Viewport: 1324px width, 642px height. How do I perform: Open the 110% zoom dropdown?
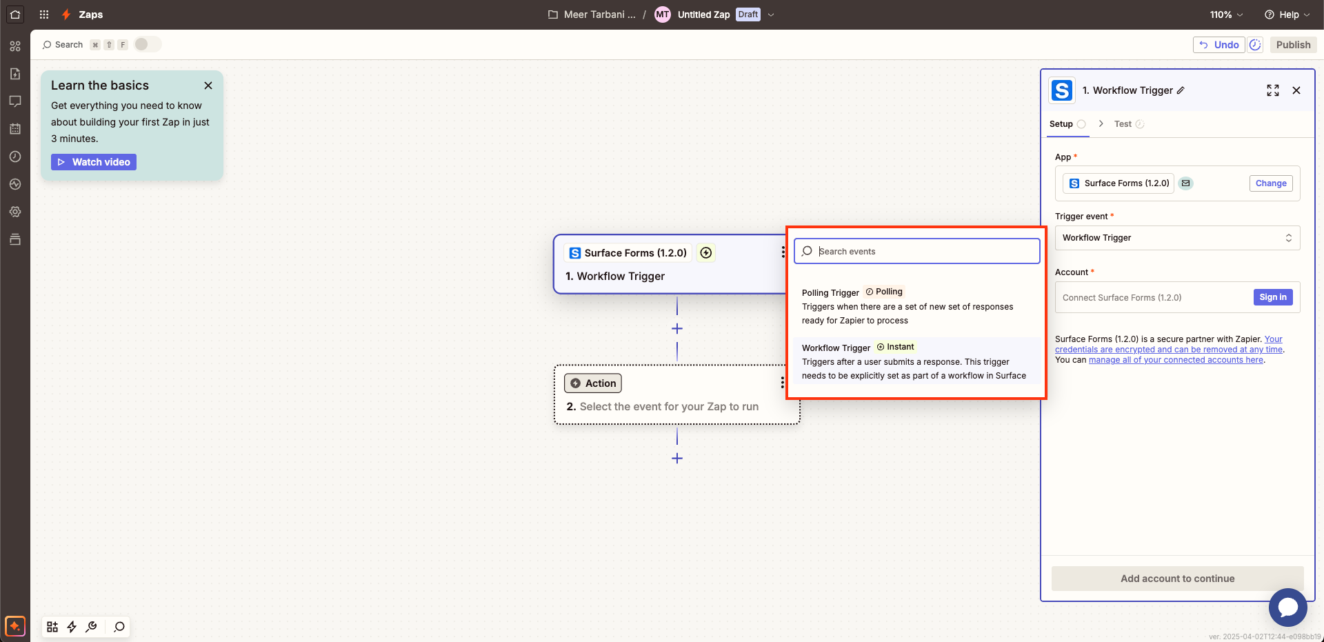(x=1226, y=14)
